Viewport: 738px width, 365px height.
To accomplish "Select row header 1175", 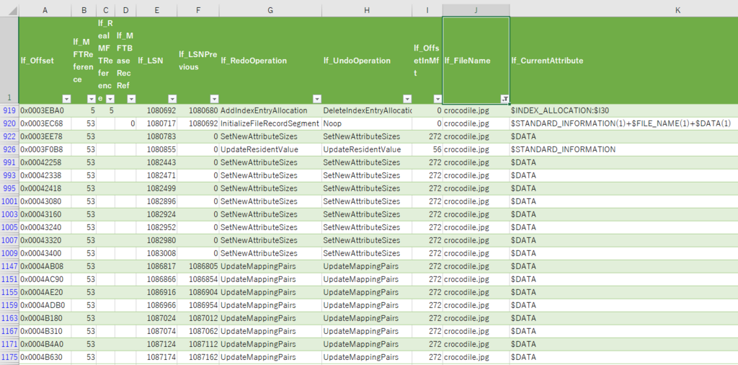I will point(9,357).
